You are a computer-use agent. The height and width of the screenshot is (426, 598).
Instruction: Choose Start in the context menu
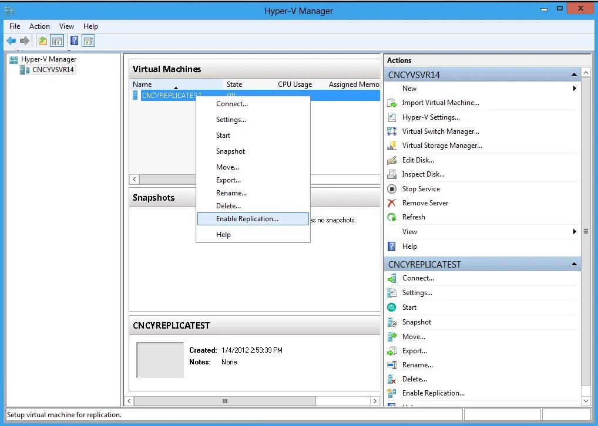coord(253,136)
